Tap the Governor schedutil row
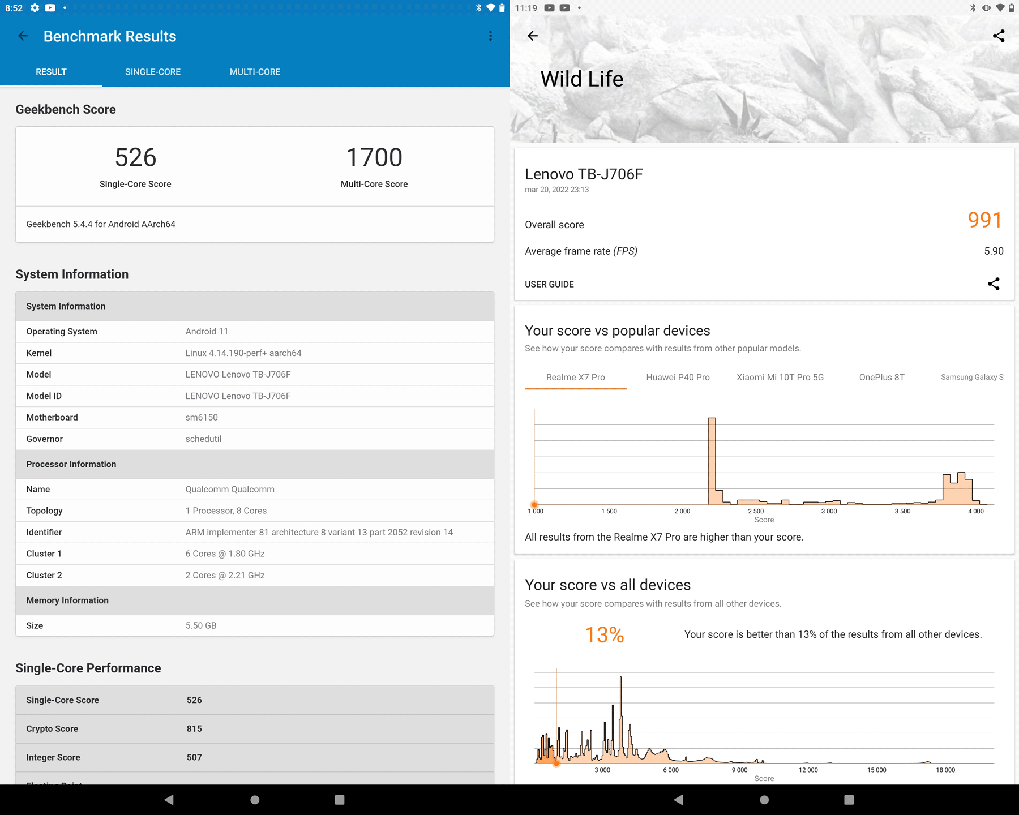Screen dimensions: 1019x815 pyautogui.click(x=255, y=439)
